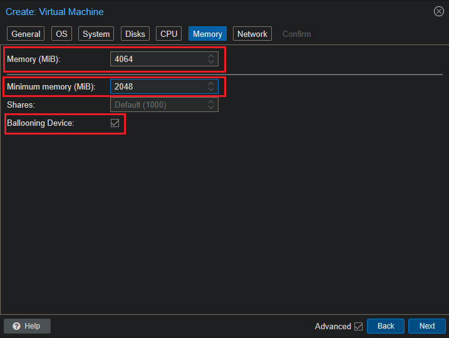Click the active Memory tab

(x=207, y=34)
